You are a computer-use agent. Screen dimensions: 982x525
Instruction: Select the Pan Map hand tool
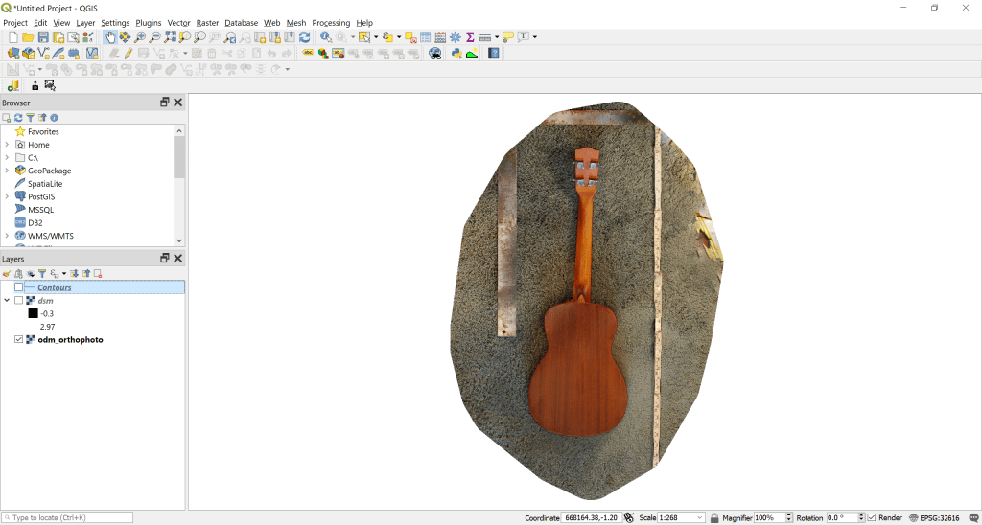pyautogui.click(x=110, y=37)
